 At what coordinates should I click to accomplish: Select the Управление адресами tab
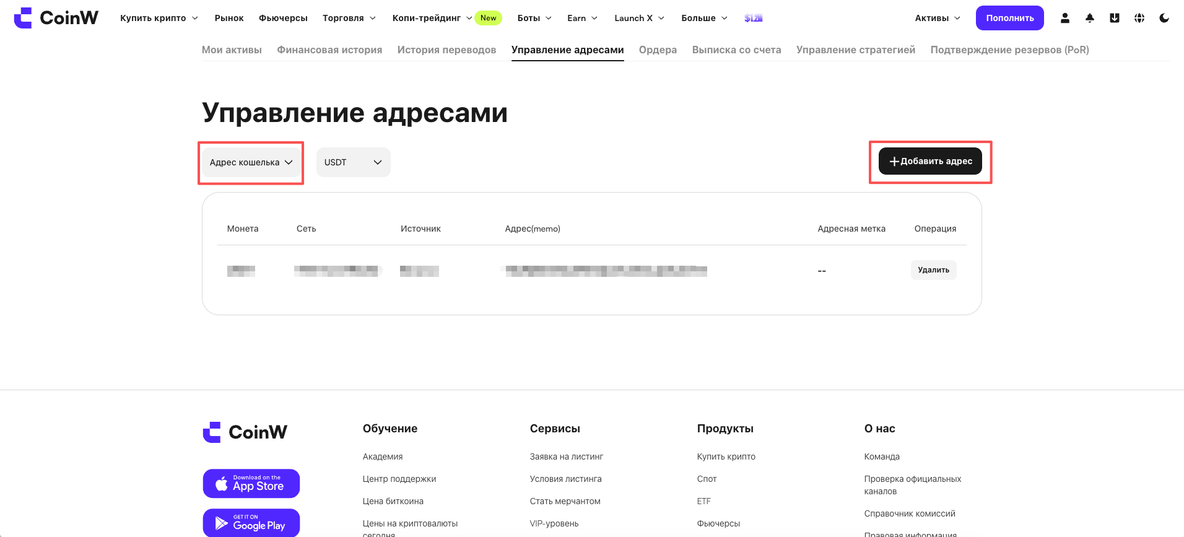click(567, 50)
